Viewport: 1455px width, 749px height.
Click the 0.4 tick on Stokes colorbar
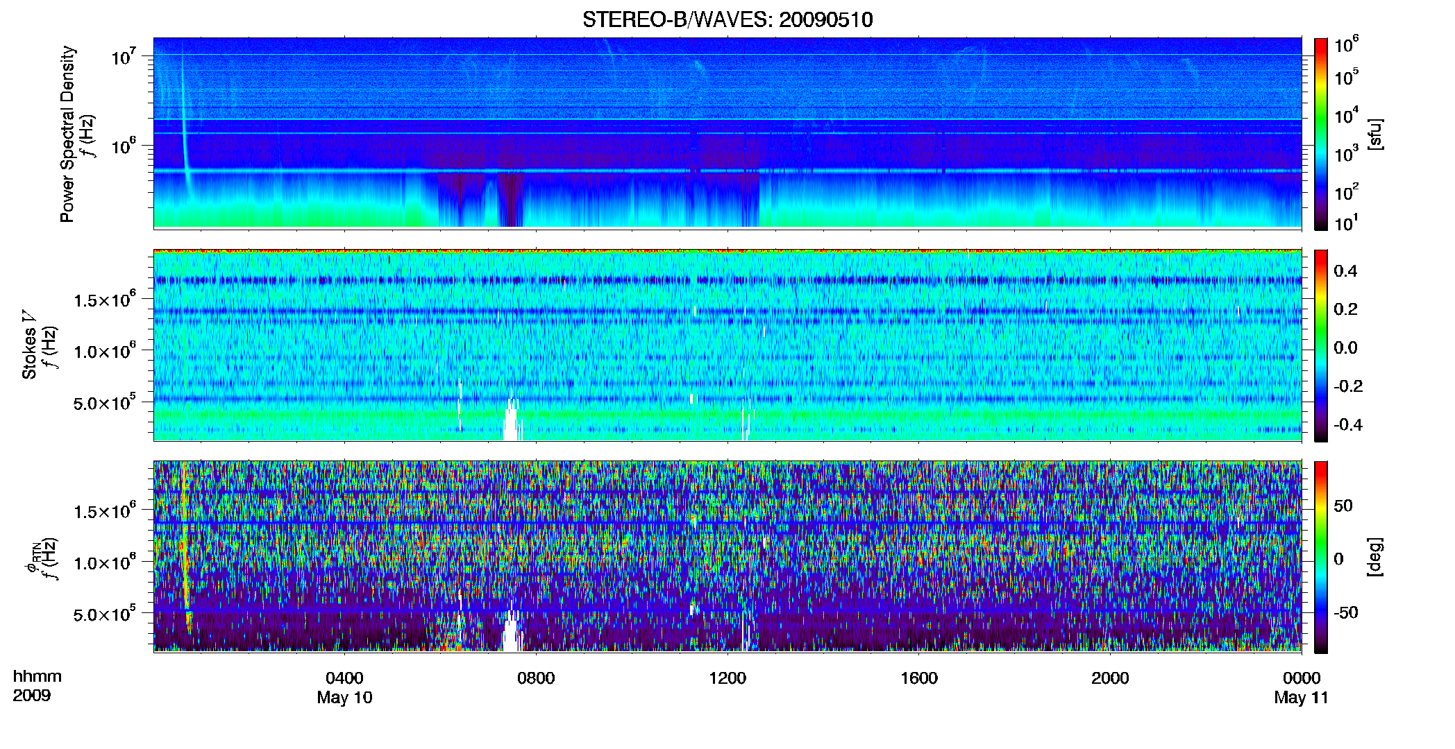1345,271
